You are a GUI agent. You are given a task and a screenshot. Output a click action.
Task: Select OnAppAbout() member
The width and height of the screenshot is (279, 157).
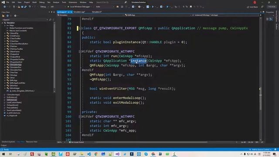(13, 105)
